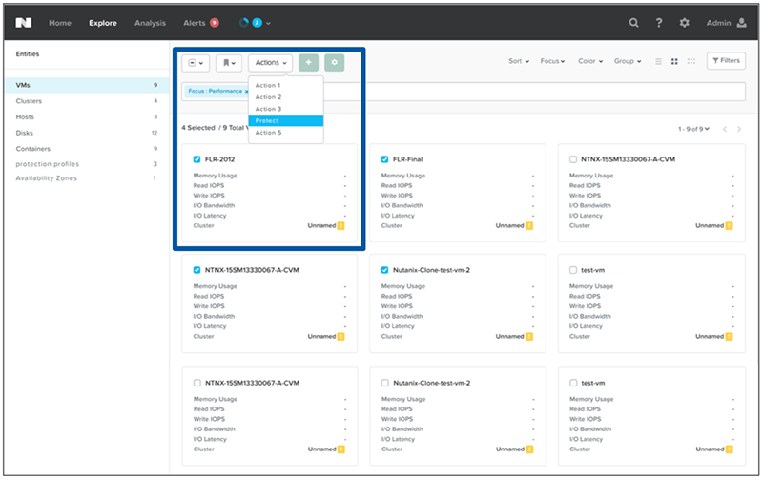The width and height of the screenshot is (763, 480).
Task: Switch to the Analysis tab
Action: click(x=150, y=23)
